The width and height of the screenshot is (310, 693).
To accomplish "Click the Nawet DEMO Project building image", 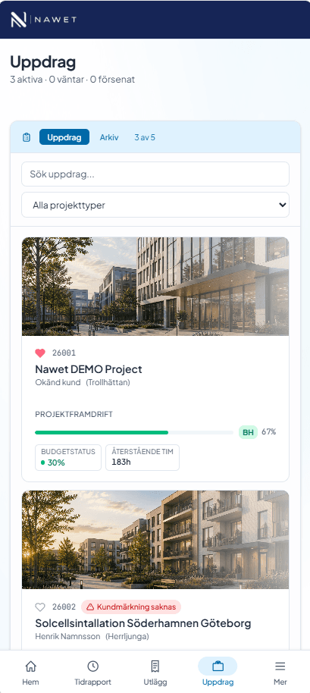I will 155,287.
